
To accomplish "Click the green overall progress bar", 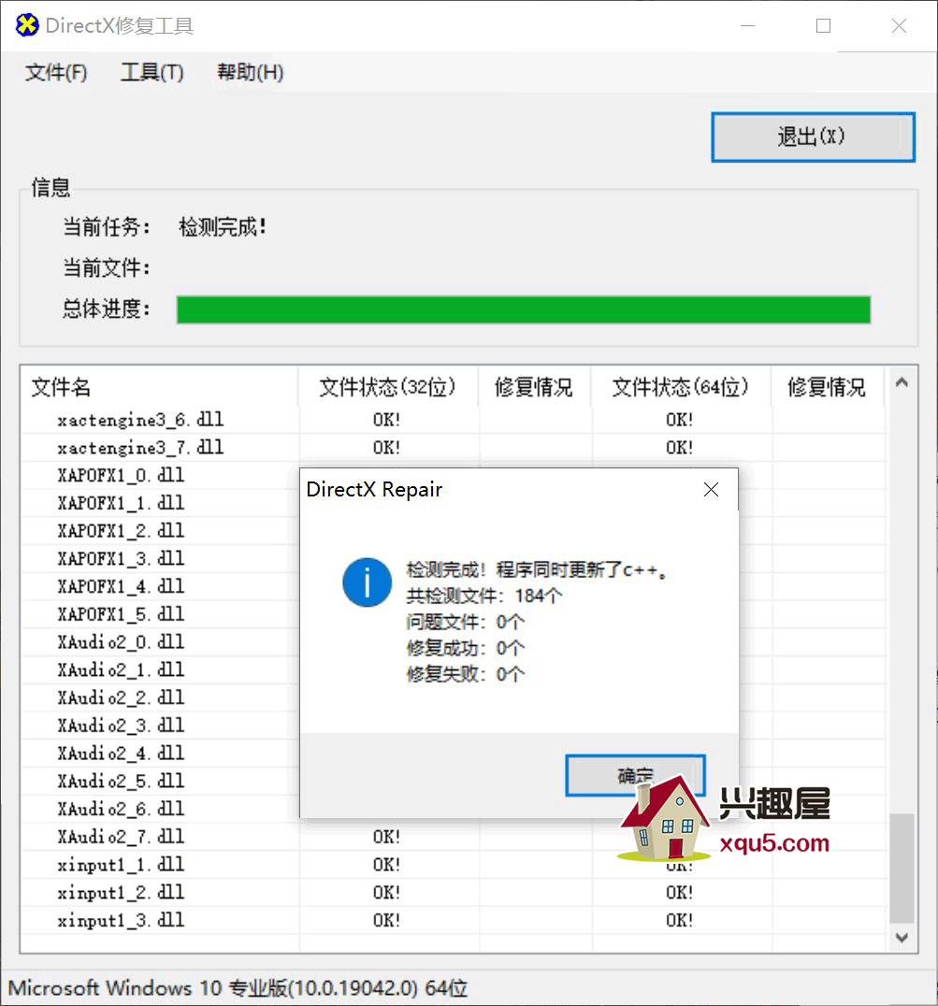I will tap(524, 309).
